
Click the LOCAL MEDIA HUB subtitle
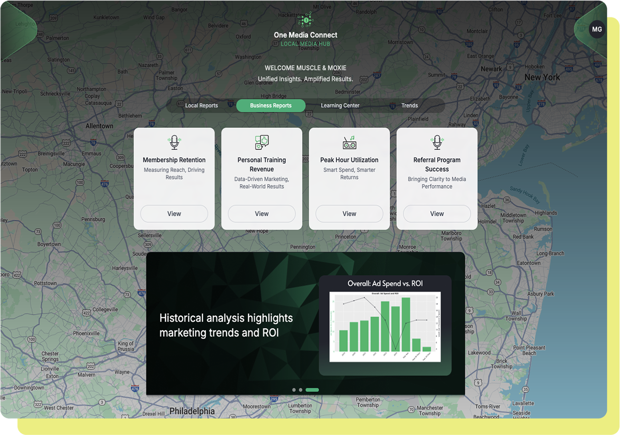click(x=305, y=44)
